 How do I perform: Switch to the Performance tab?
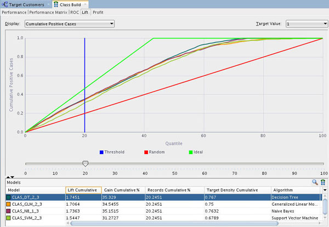14,13
